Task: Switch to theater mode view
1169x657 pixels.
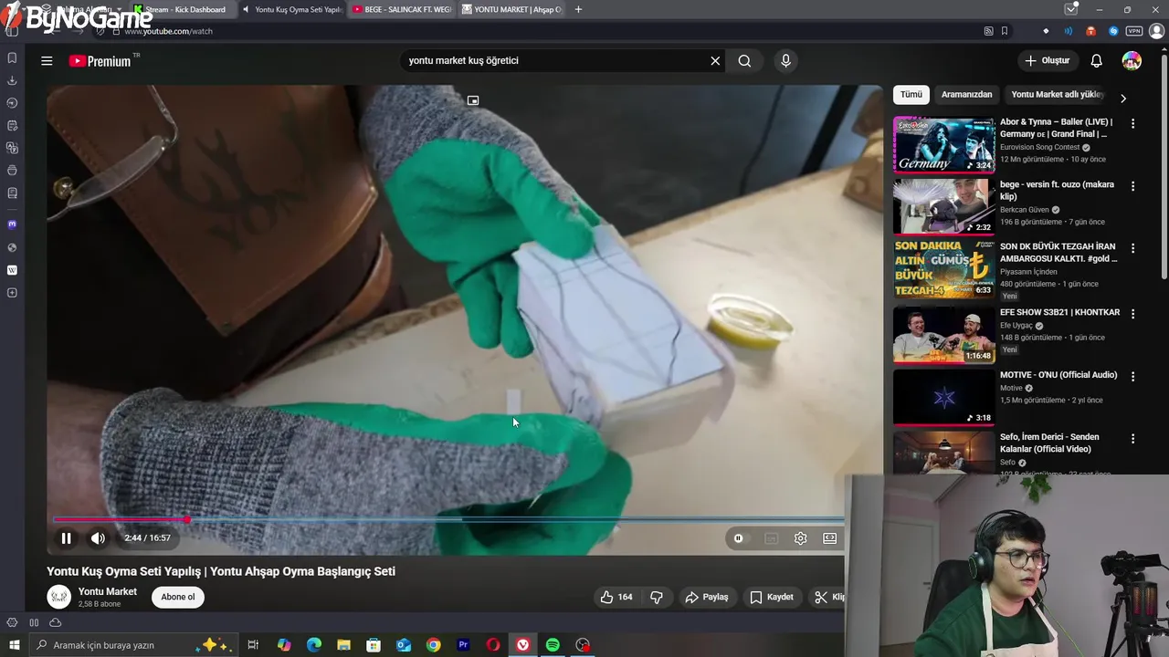Action: 829,538
